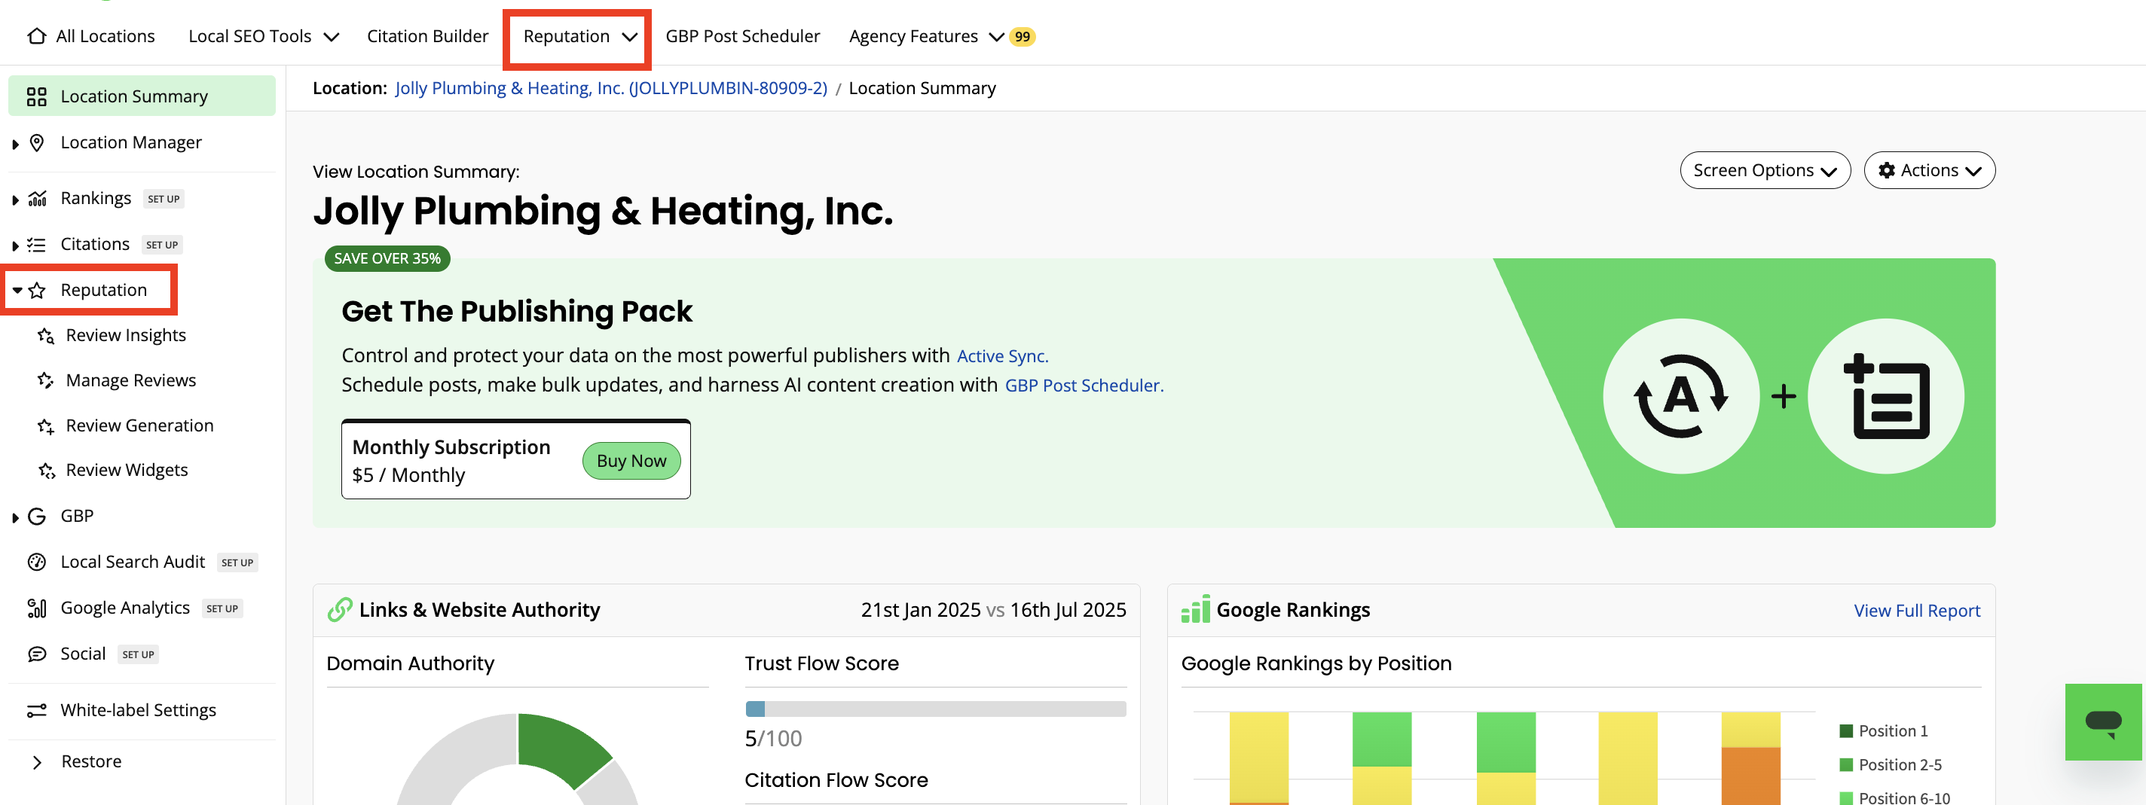Click View Full Report link
The width and height of the screenshot is (2146, 805).
[x=1916, y=610]
